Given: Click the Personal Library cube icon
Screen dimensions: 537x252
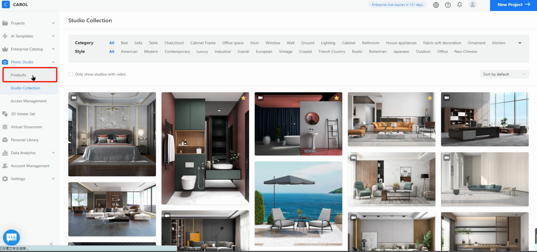Looking at the screenshot, I should click(5, 140).
